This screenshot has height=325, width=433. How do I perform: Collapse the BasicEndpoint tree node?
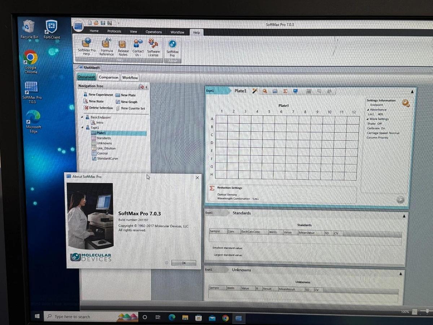(82, 117)
